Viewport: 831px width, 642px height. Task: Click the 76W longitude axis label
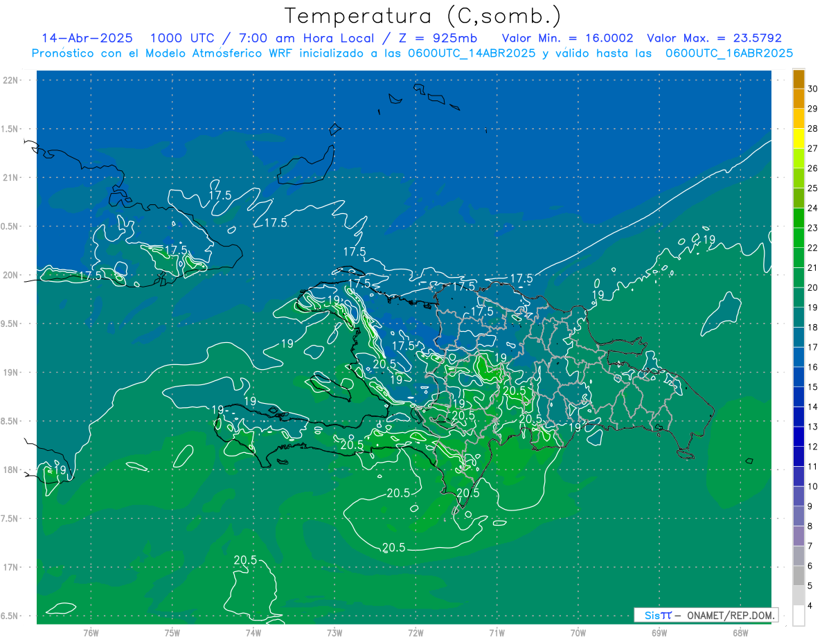[91, 632]
